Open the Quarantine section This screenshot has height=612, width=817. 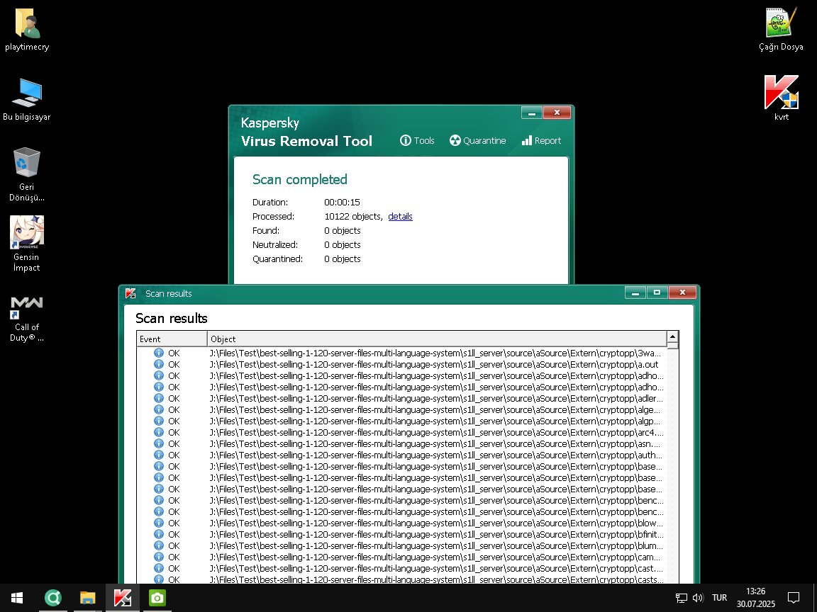pos(478,140)
